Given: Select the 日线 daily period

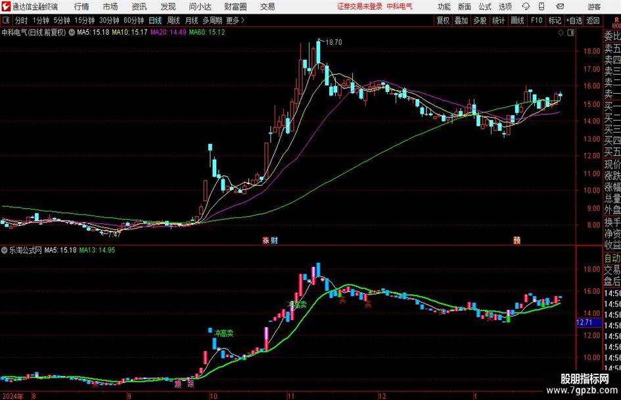Looking at the screenshot, I should pos(155,20).
